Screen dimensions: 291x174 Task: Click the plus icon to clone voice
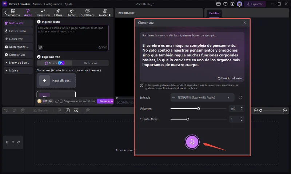click(x=45, y=80)
